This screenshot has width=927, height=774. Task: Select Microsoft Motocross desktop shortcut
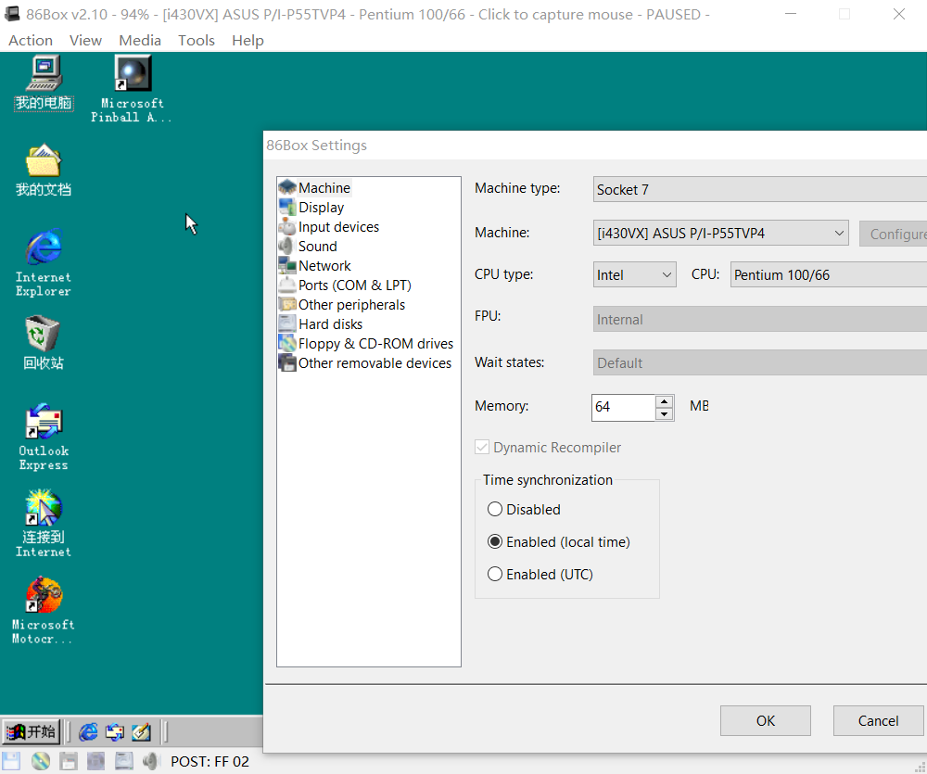click(x=44, y=611)
